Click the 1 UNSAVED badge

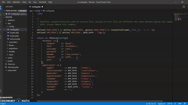click(22, 11)
